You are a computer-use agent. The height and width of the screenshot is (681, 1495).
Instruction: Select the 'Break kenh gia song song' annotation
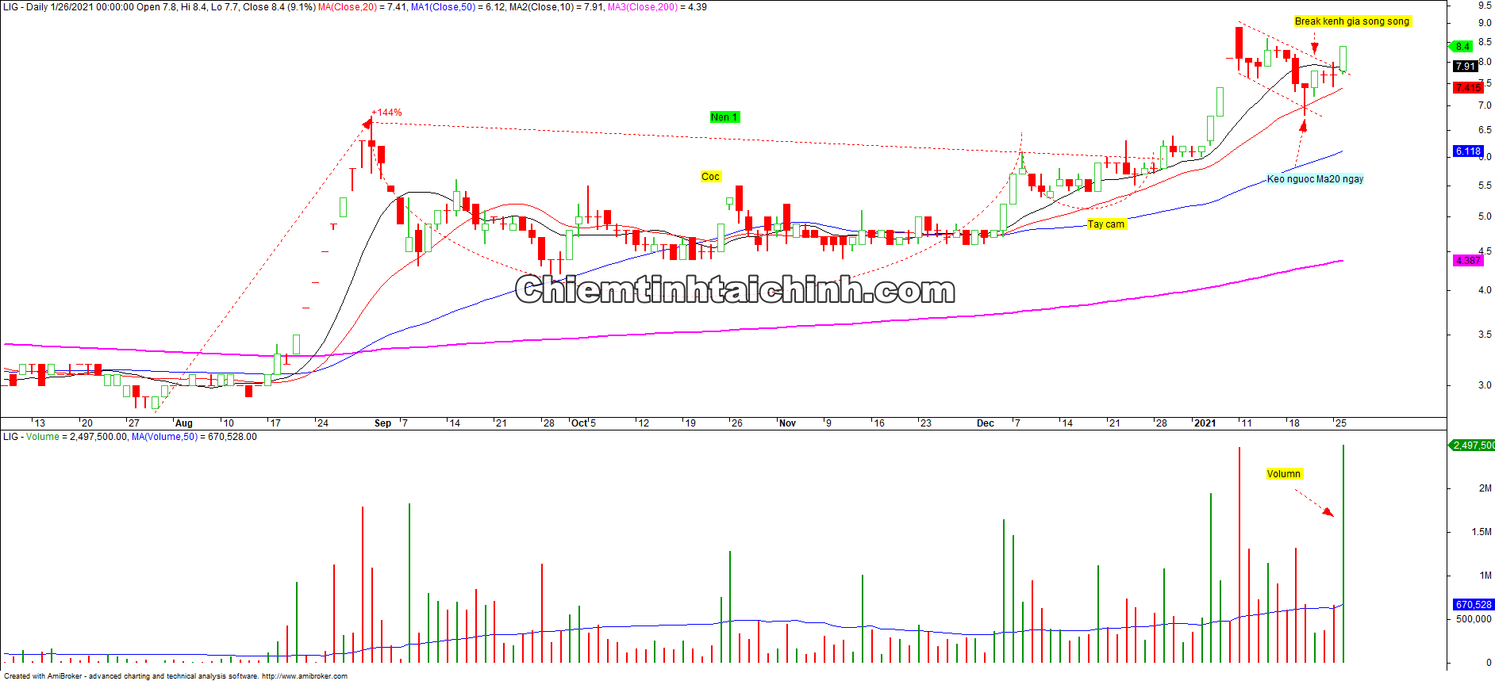tap(1351, 21)
